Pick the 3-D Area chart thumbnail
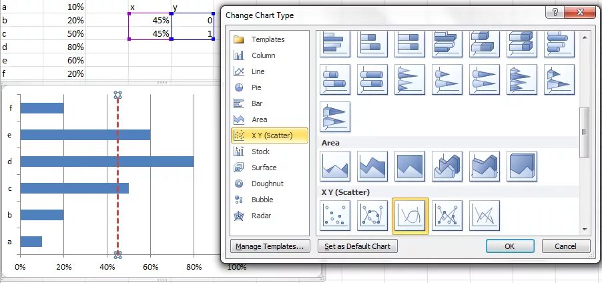 pos(448,166)
